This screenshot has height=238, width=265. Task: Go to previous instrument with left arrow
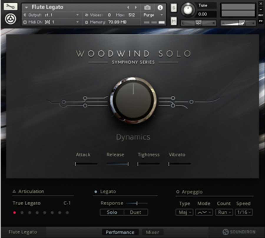tap(128, 7)
